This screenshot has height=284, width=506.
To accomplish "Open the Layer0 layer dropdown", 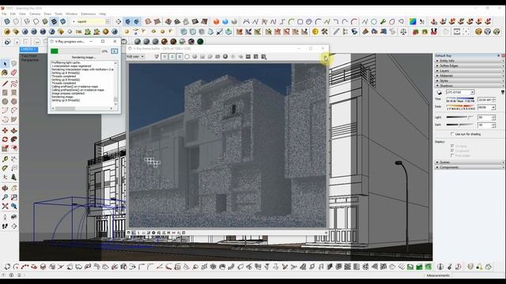I will pos(90,21).
